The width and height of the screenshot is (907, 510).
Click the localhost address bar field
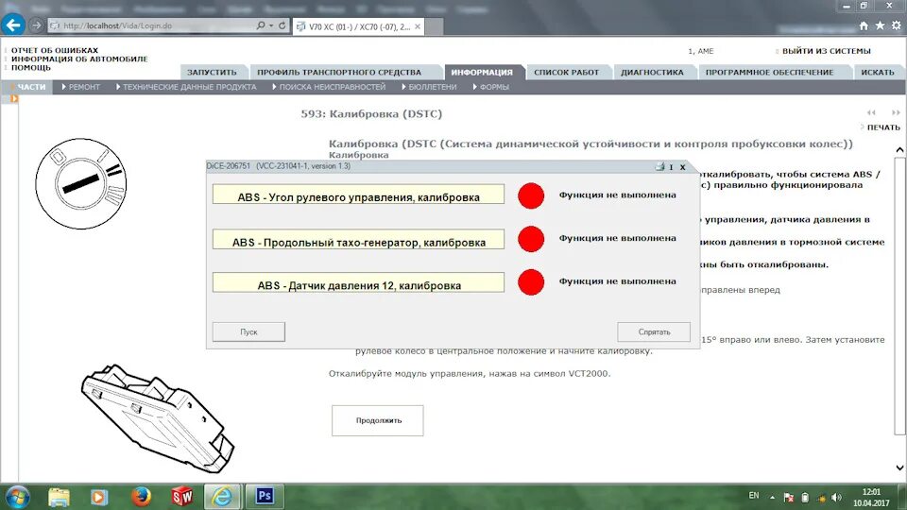point(153,25)
